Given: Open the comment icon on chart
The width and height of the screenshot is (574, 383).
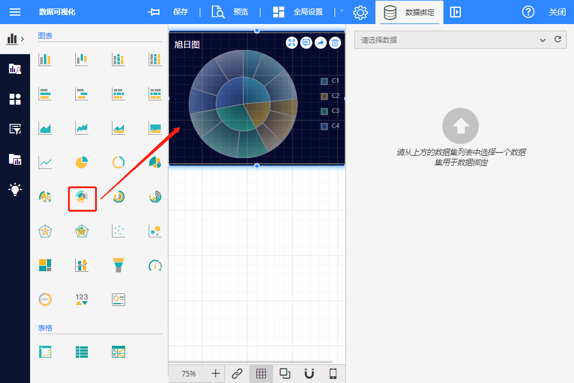Looking at the screenshot, I should (306, 43).
